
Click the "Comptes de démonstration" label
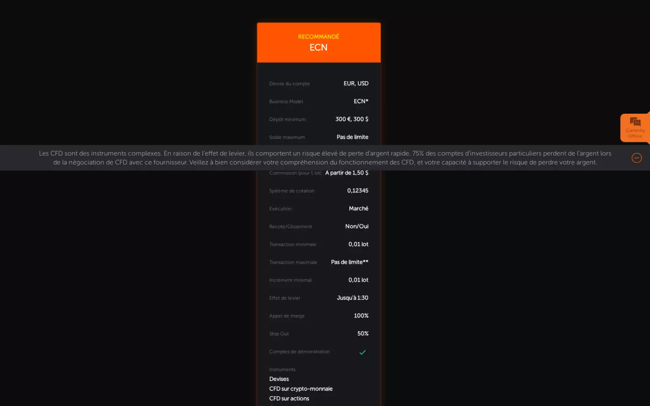(x=299, y=352)
